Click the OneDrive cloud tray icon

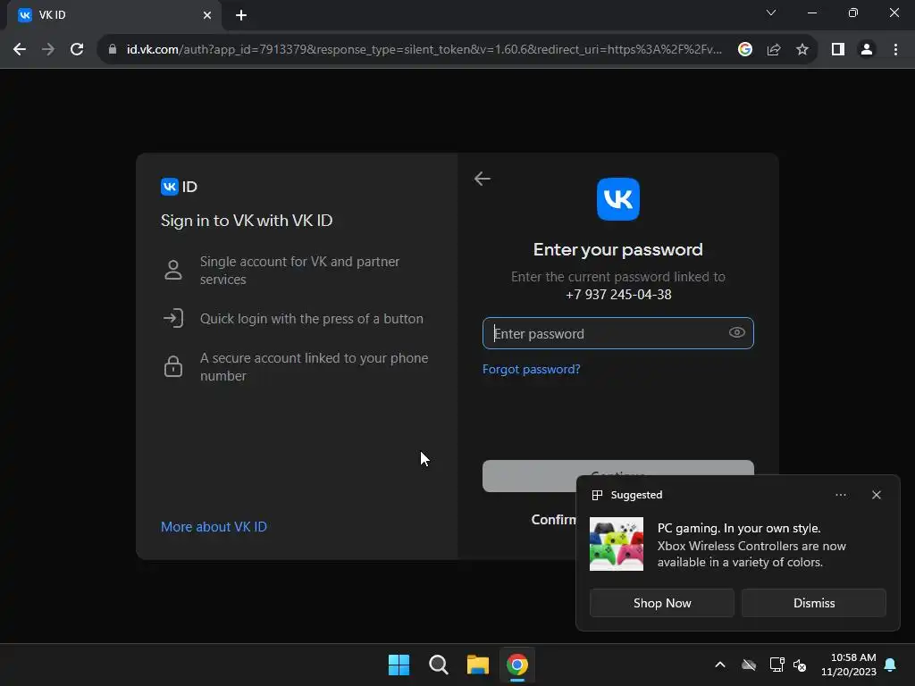tap(749, 665)
